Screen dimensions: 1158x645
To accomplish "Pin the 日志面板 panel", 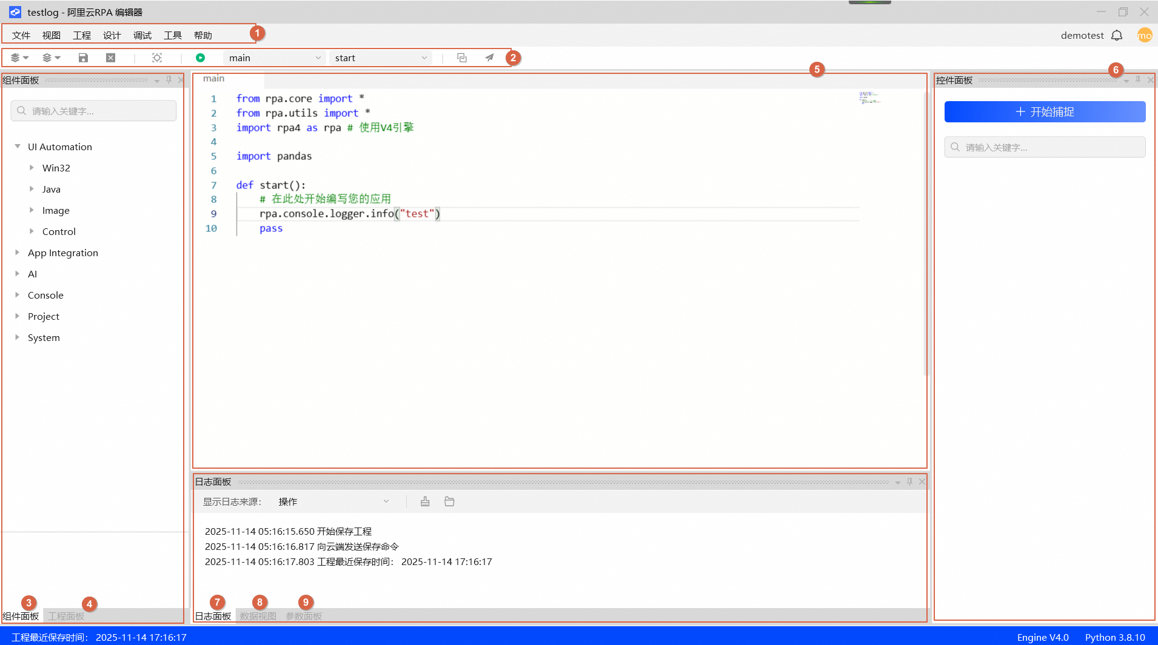I will click(x=909, y=481).
